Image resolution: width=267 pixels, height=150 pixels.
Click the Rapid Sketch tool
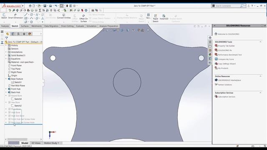[x=156, y=18]
